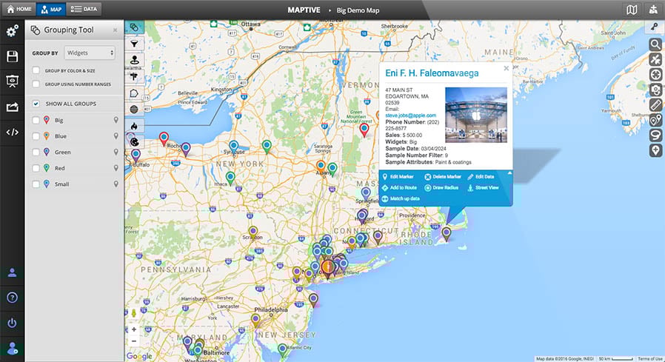Click gray pin icon beside Blue group
The height and width of the screenshot is (362, 665).
(x=116, y=136)
